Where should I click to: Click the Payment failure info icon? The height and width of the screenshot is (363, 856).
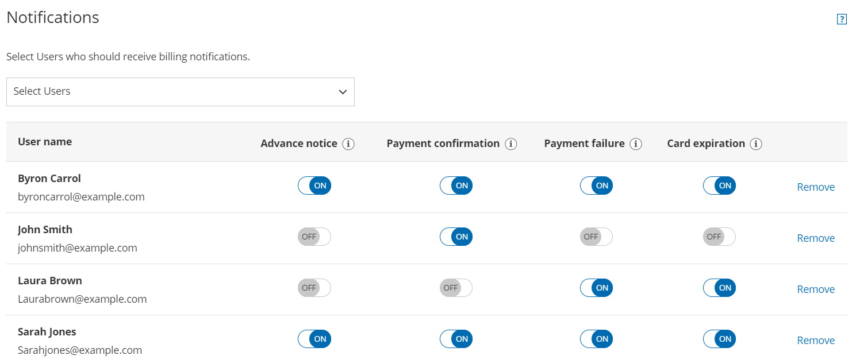point(635,144)
